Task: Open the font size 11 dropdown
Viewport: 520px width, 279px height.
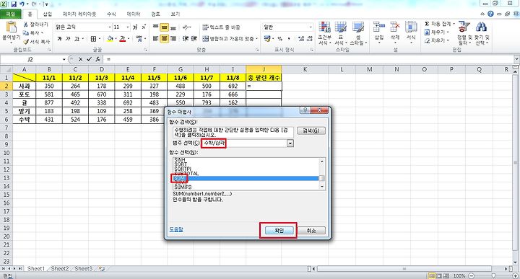Action: coord(128,27)
